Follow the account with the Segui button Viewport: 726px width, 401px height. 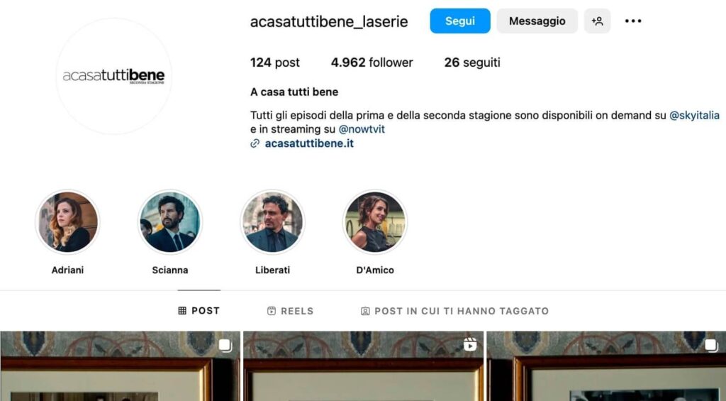coord(459,21)
